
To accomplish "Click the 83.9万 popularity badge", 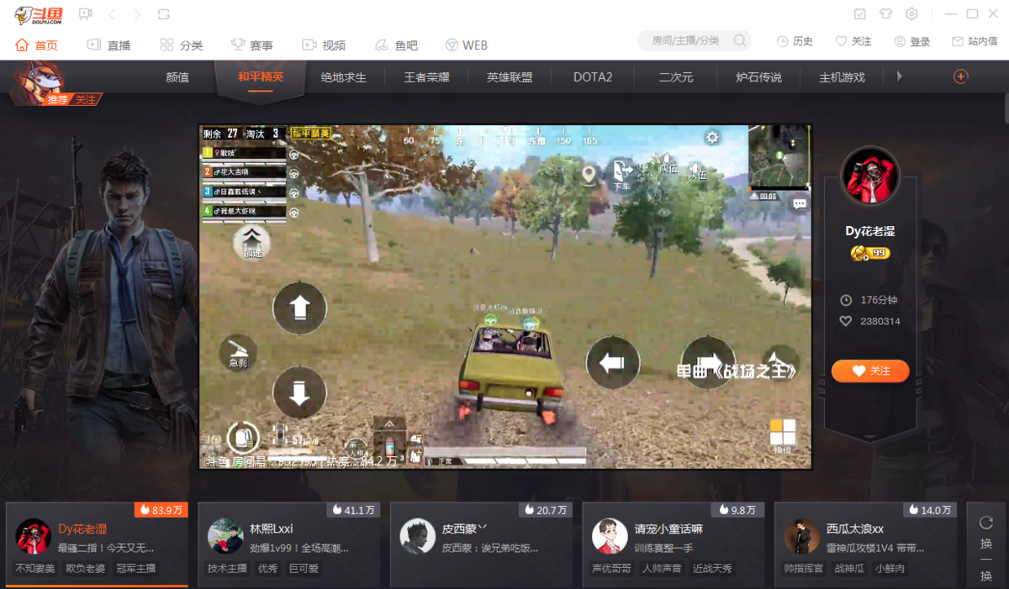I will click(x=161, y=509).
